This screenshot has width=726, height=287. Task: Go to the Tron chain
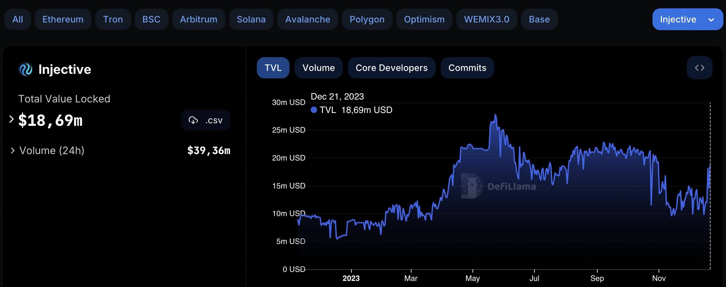coord(113,19)
